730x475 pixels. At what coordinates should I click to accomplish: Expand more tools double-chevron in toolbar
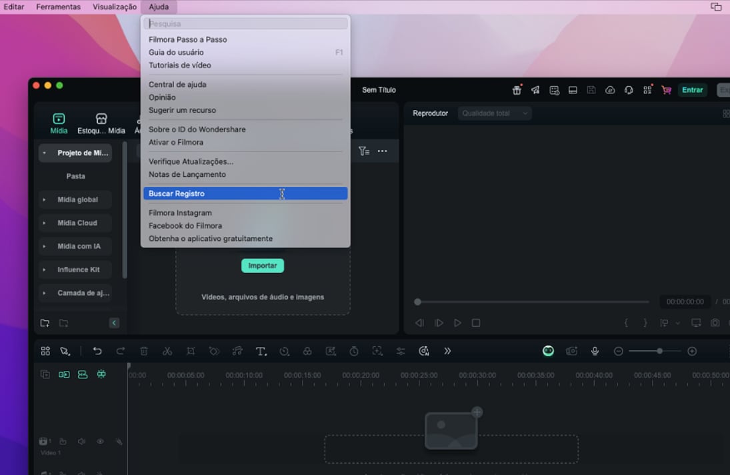pos(447,351)
